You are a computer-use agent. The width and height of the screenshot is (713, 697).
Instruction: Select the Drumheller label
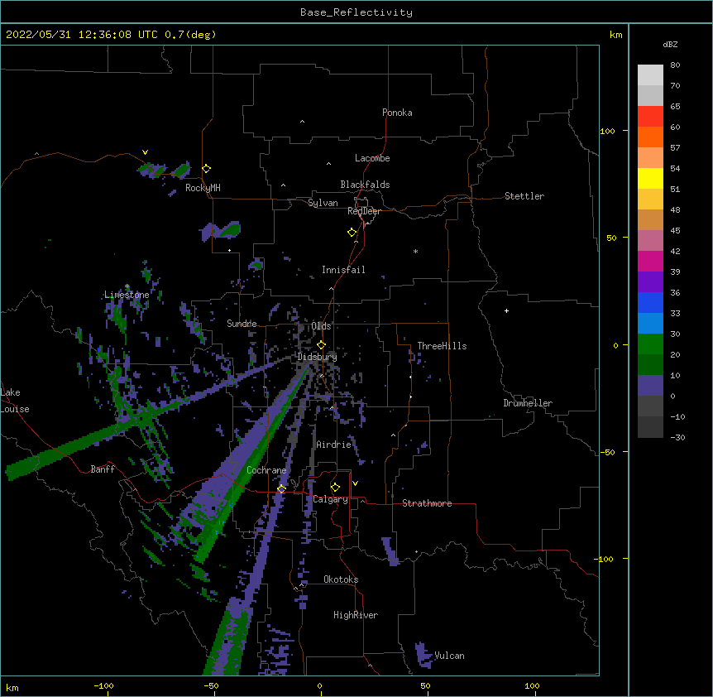(528, 403)
